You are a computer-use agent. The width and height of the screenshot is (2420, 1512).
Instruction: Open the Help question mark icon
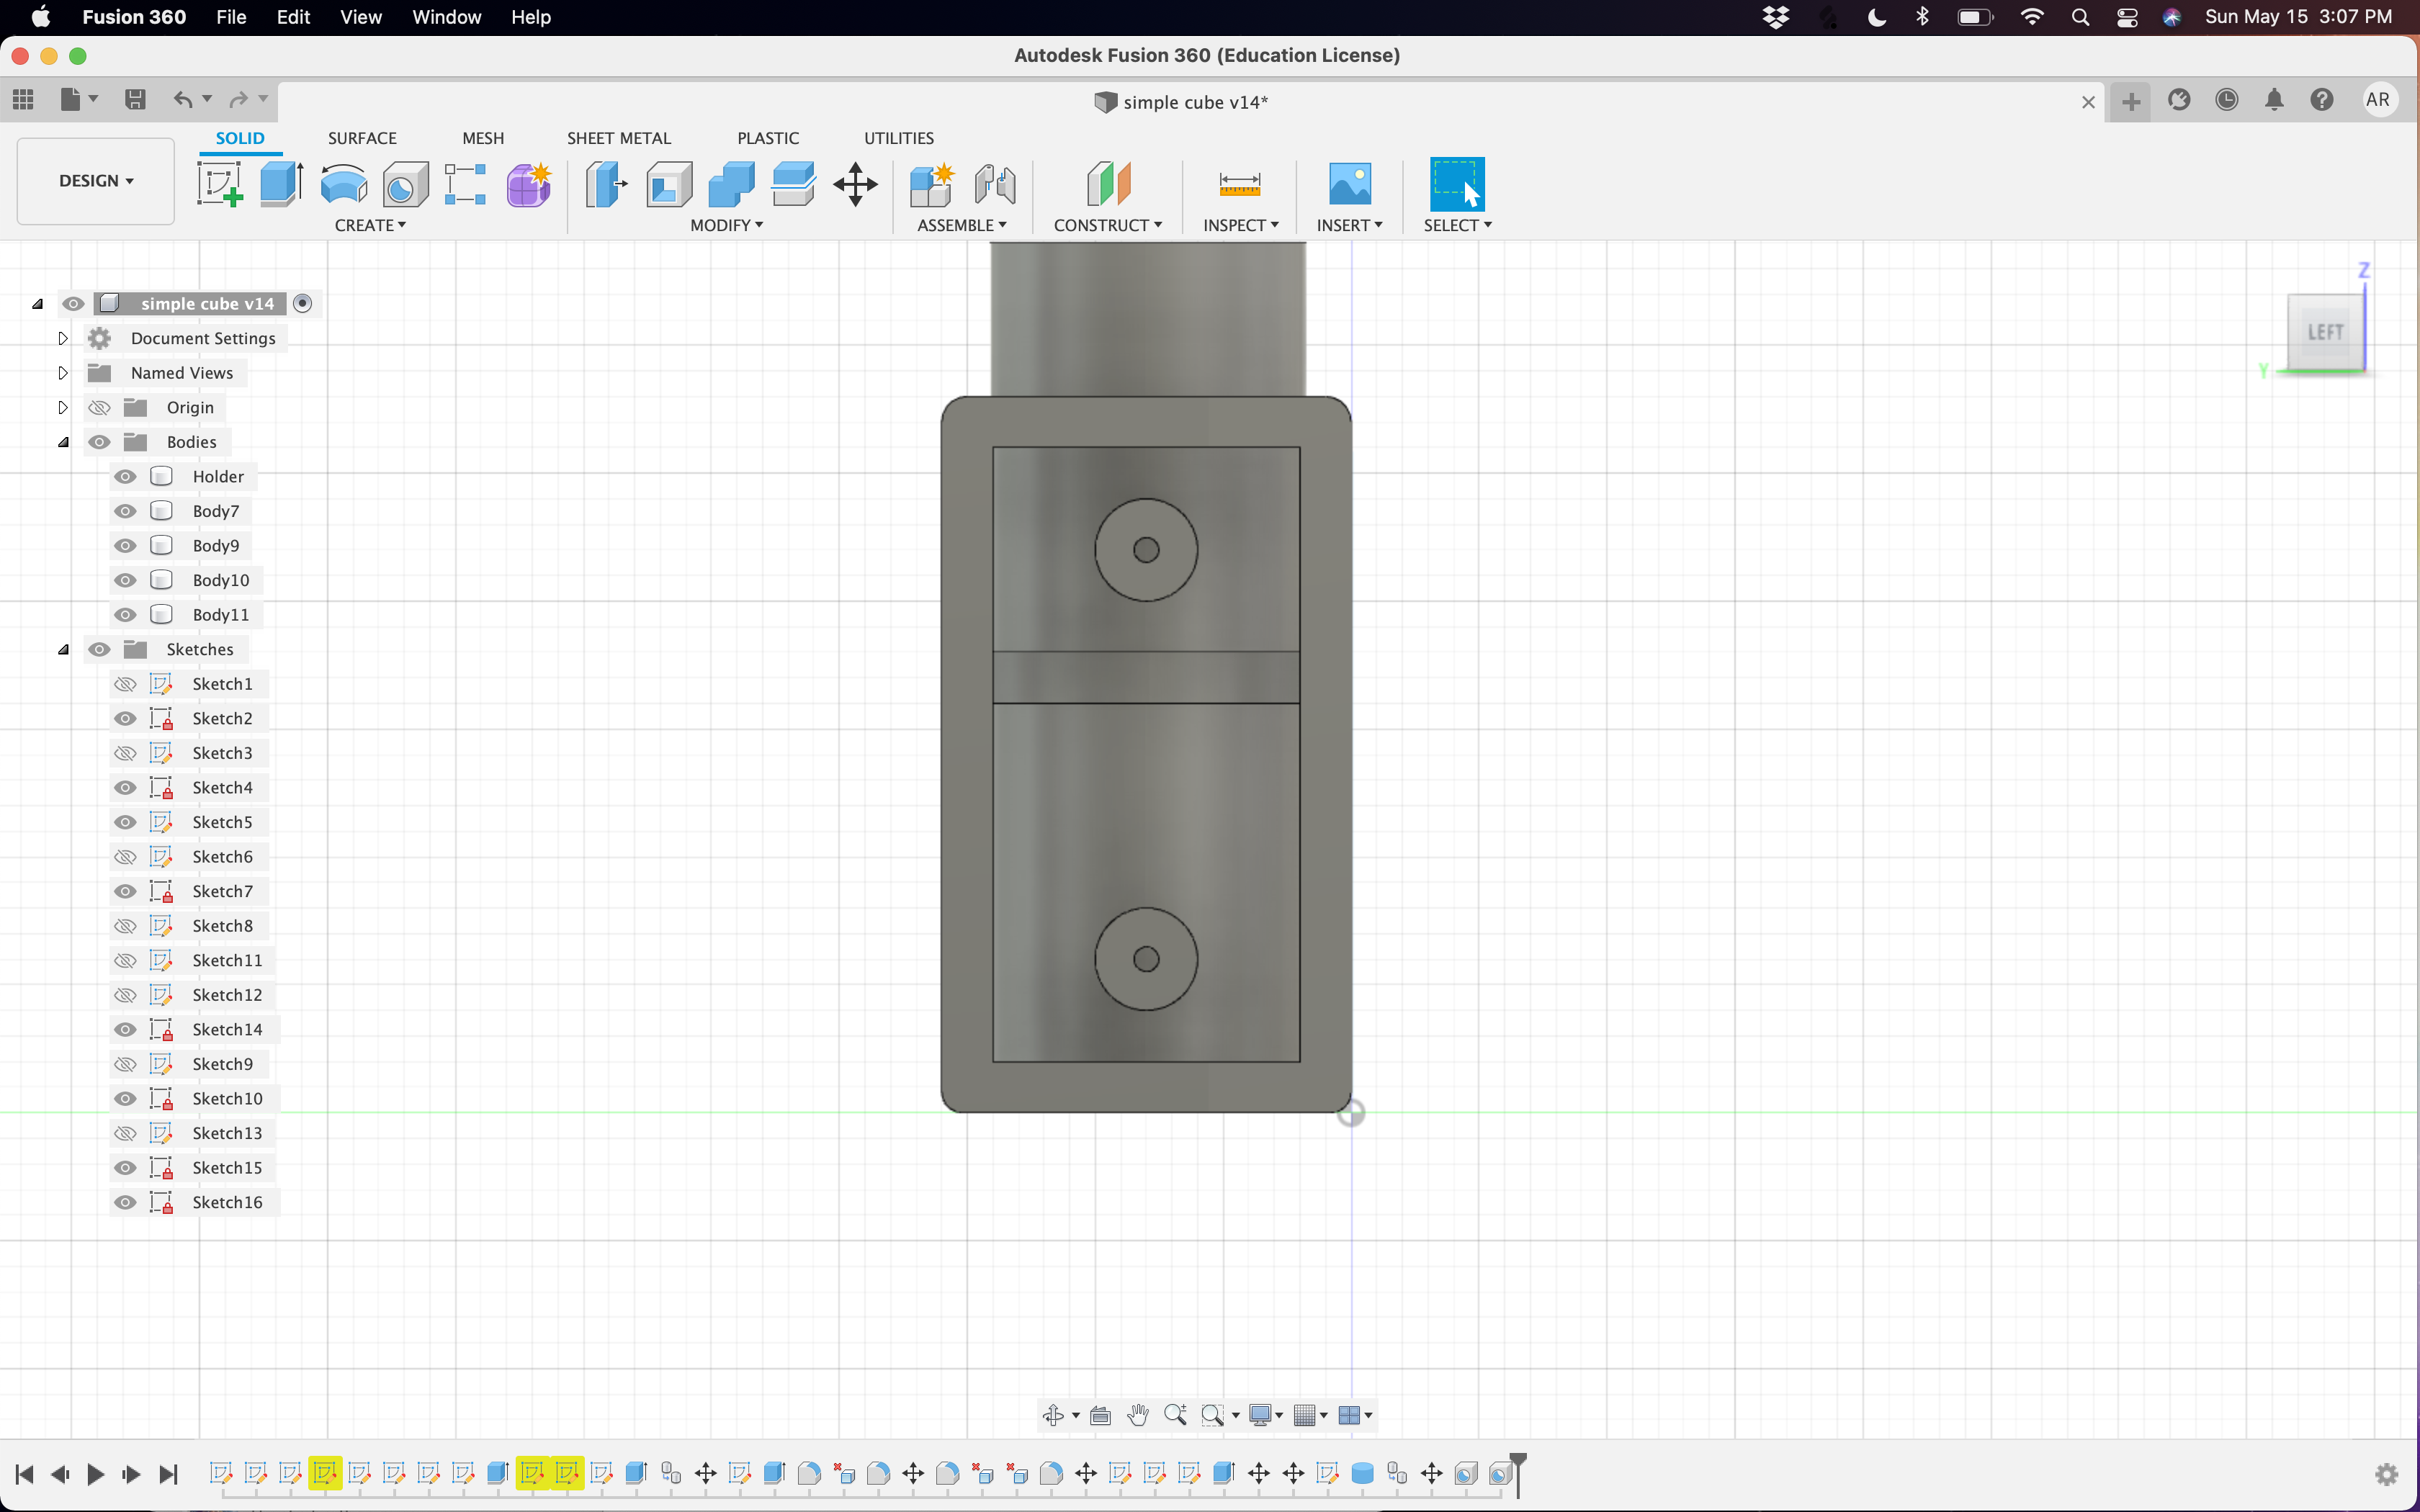tap(2322, 100)
